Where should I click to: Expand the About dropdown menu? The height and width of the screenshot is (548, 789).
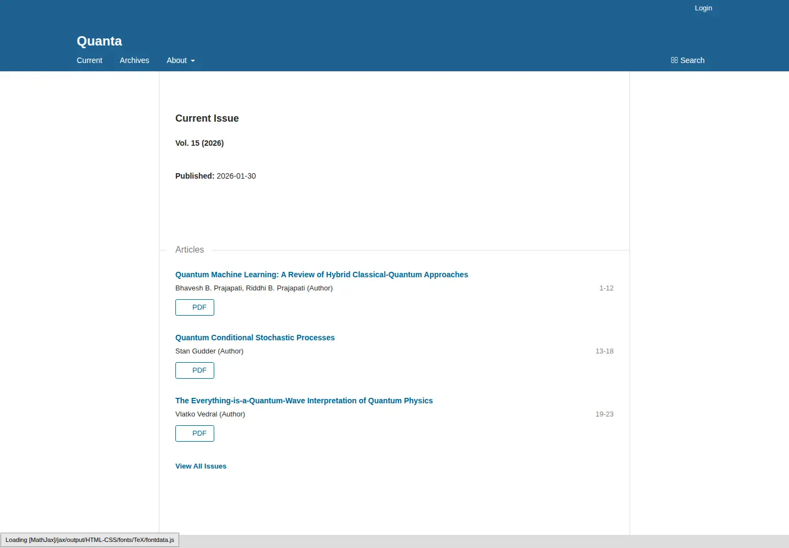pos(181,60)
